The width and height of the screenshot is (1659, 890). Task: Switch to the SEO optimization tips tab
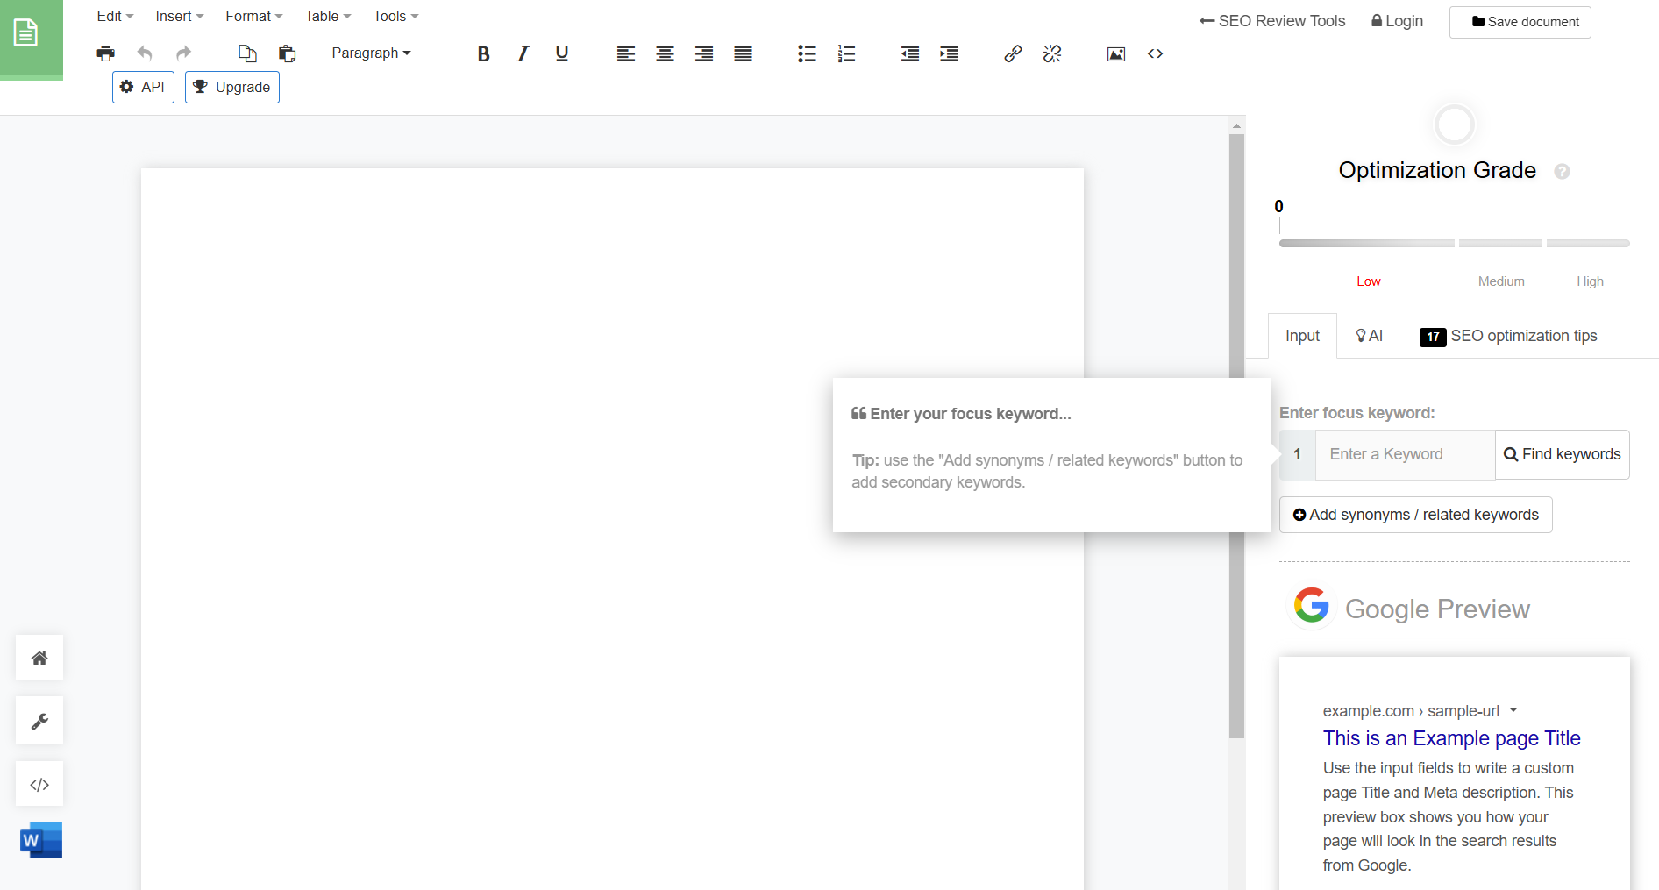point(1524,336)
